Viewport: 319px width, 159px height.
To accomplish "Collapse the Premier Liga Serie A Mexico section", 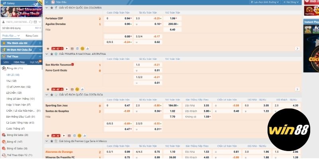I will pos(47,141).
